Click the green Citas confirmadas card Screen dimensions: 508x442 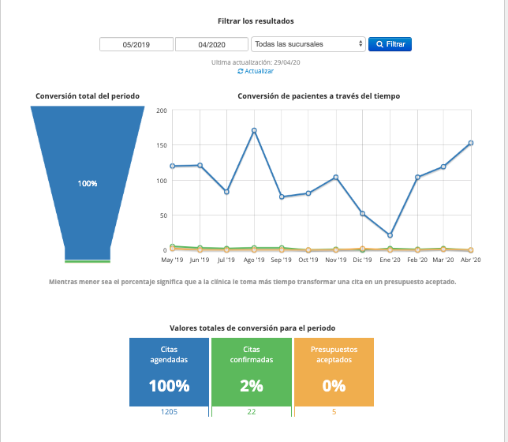252,372
